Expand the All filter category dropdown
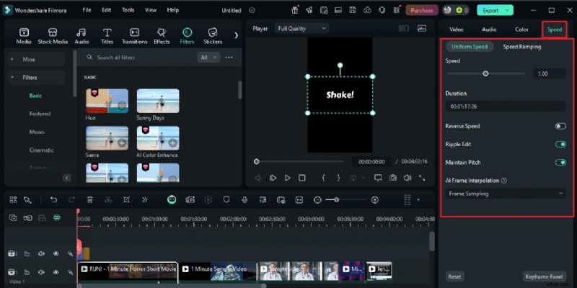Viewport: 577px width, 288px height. pos(208,57)
